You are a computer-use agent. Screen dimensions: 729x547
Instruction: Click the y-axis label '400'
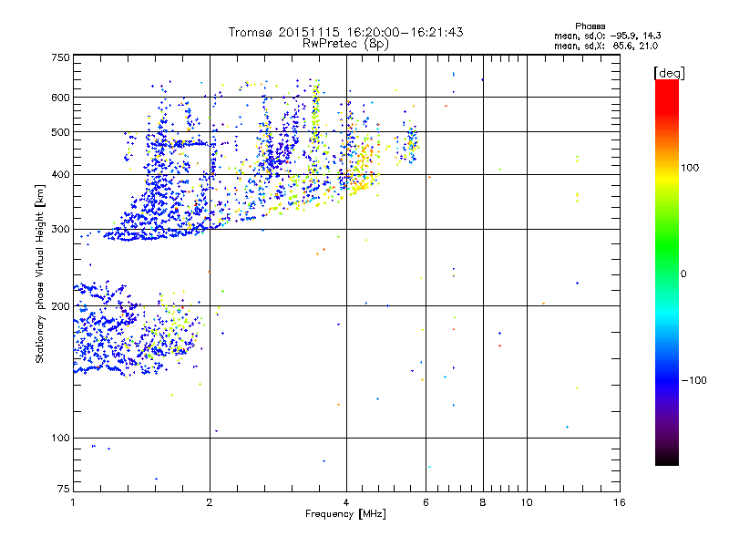[x=60, y=174]
